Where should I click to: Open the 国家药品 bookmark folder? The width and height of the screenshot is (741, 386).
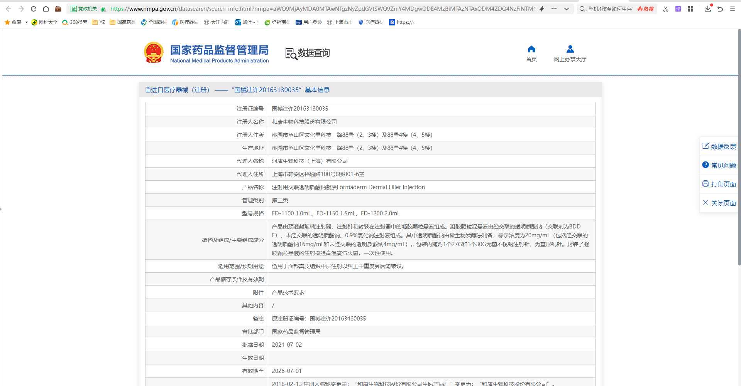(122, 22)
